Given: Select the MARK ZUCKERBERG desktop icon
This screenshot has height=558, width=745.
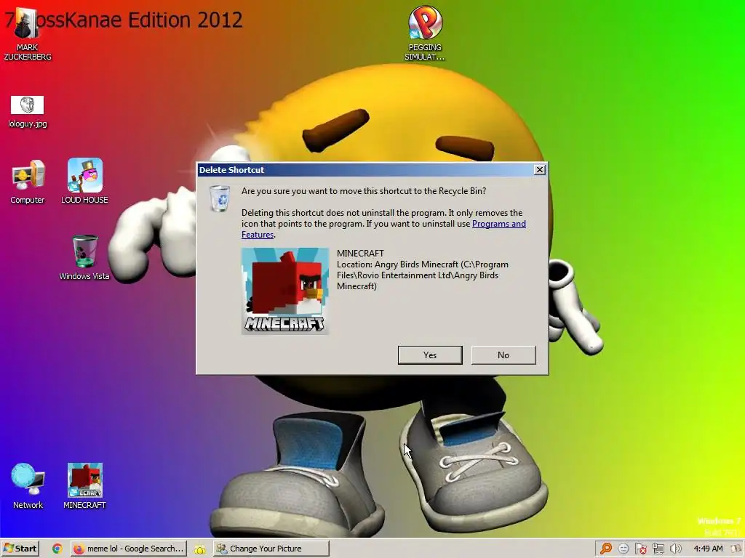Looking at the screenshot, I should click(27, 33).
